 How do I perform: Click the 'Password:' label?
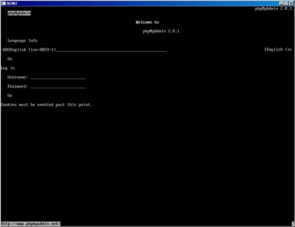[18, 86]
